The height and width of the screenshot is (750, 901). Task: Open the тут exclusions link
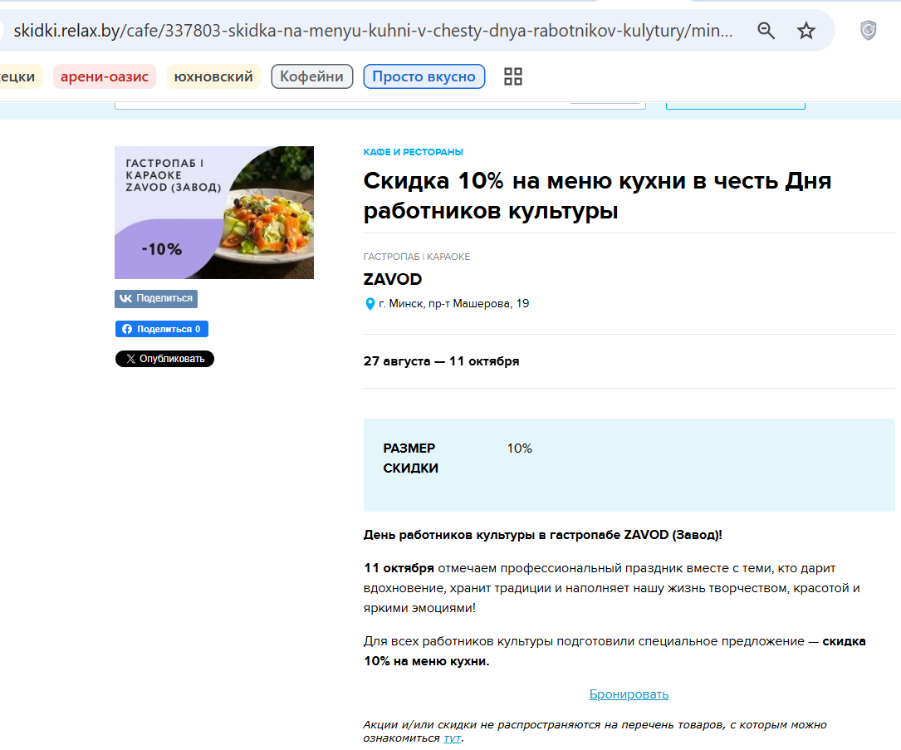453,738
